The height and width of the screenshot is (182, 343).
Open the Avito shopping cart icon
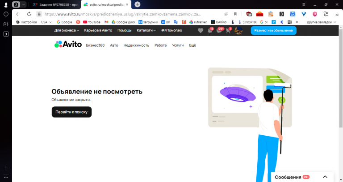pos(228,31)
